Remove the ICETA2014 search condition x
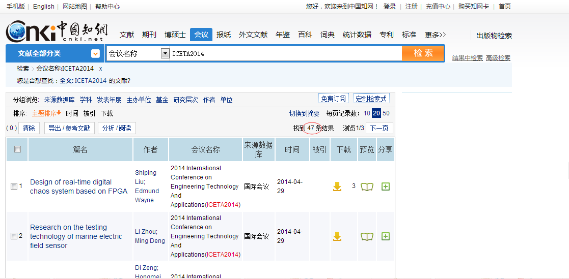 point(100,69)
